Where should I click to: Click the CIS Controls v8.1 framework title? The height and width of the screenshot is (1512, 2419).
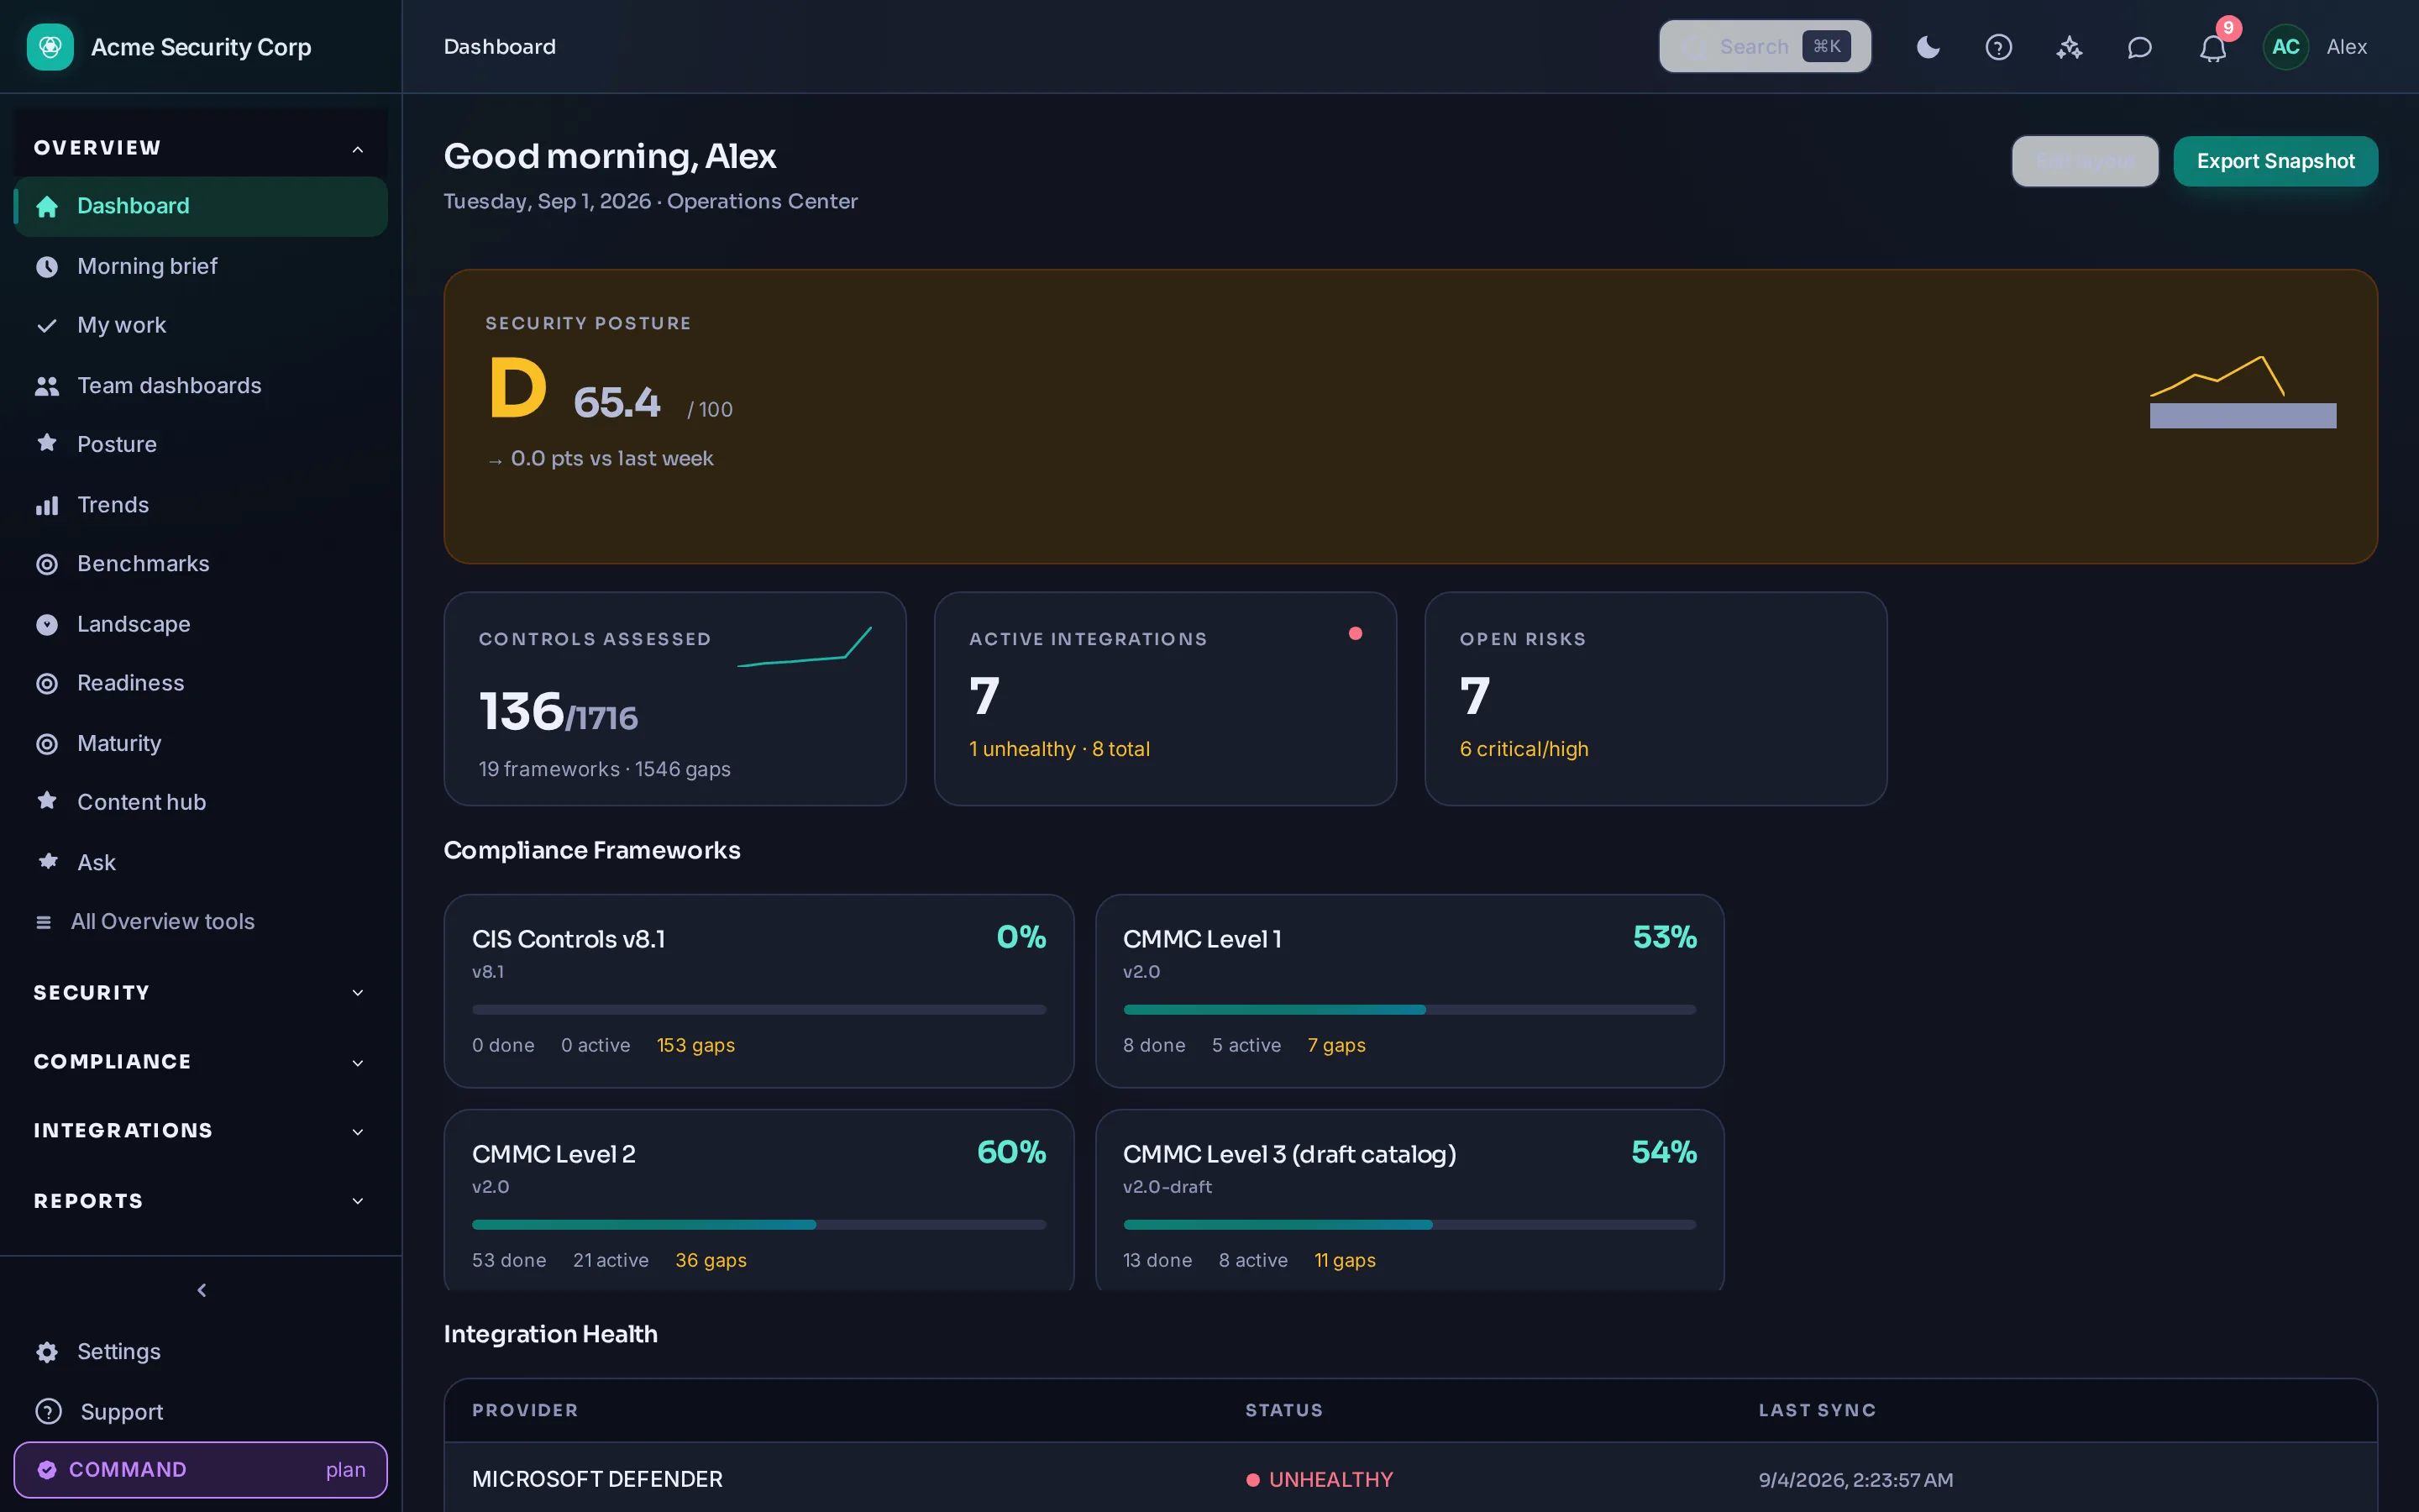click(568, 939)
